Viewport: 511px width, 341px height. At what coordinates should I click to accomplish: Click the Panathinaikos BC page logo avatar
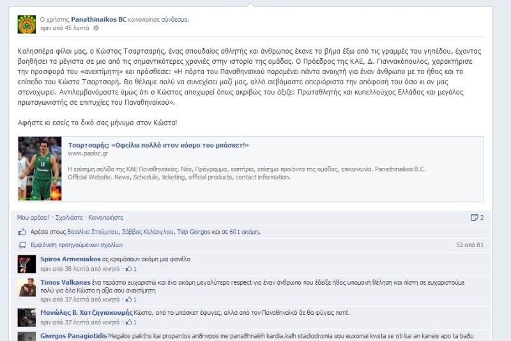point(27,24)
